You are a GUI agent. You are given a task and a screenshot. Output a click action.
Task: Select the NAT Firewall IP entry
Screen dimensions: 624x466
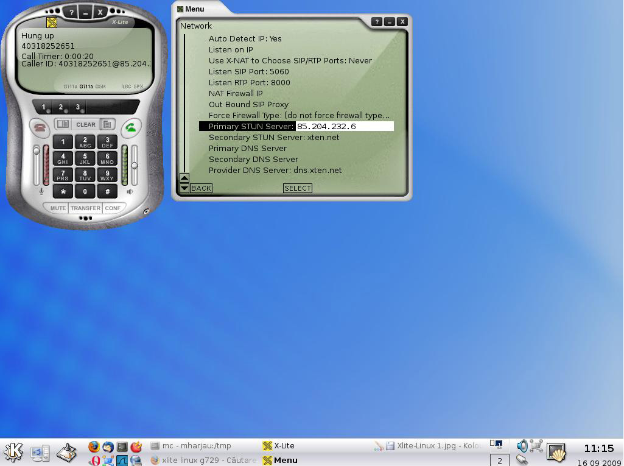tap(236, 94)
